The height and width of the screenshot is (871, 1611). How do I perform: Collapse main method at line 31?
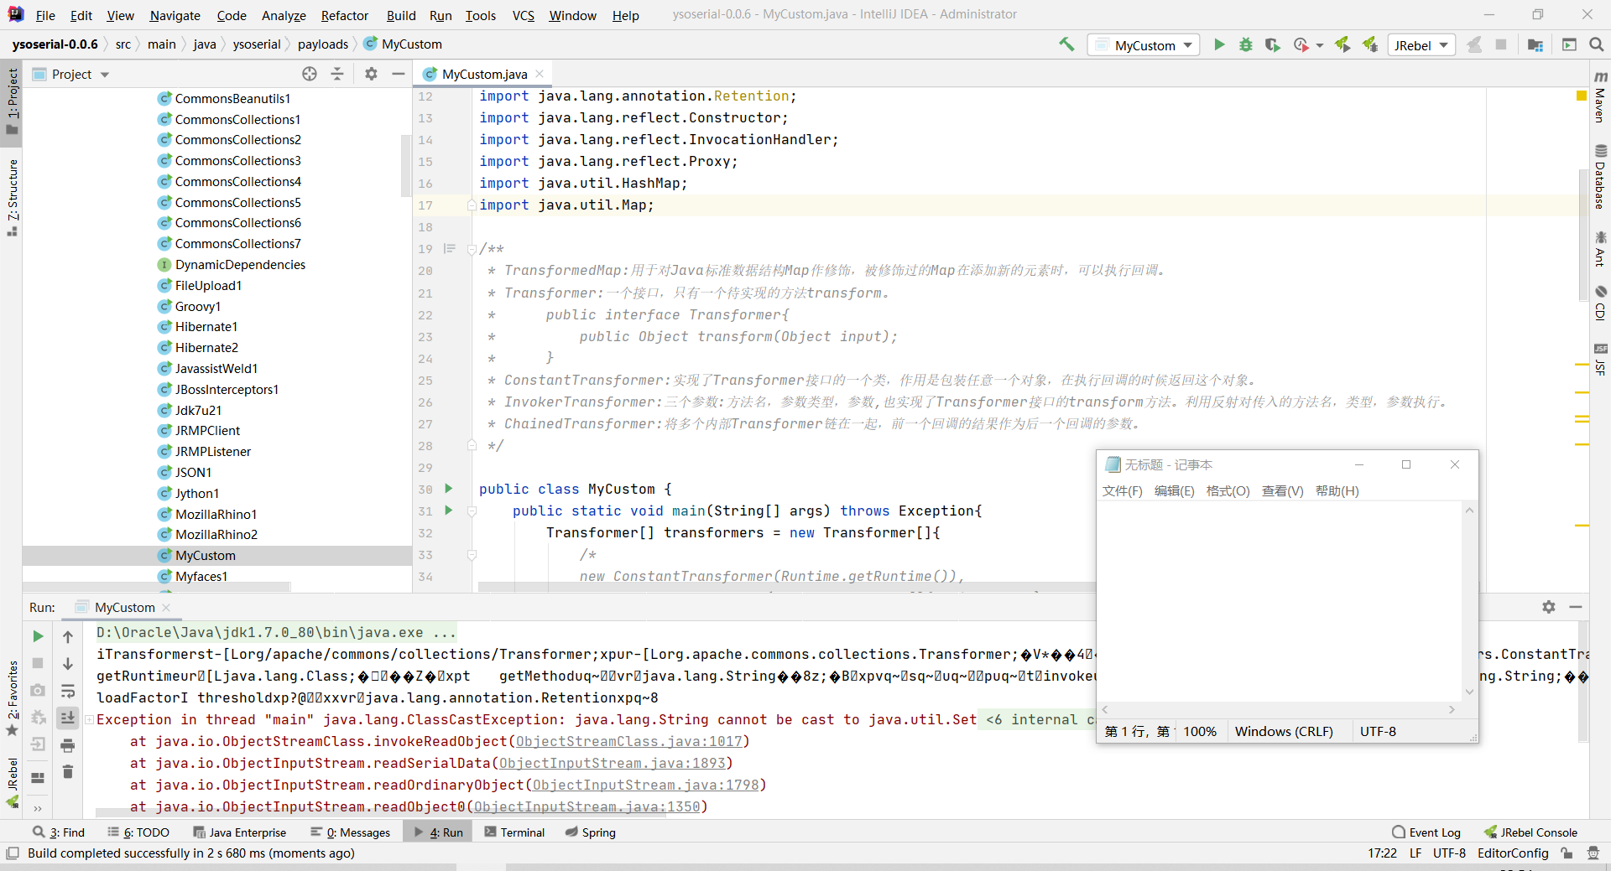pyautogui.click(x=472, y=511)
